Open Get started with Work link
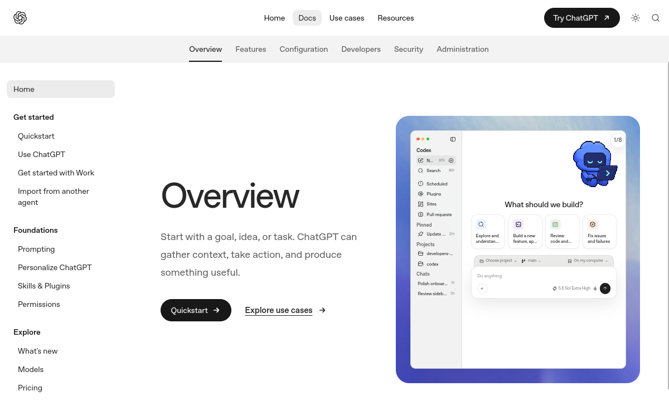 coord(56,173)
